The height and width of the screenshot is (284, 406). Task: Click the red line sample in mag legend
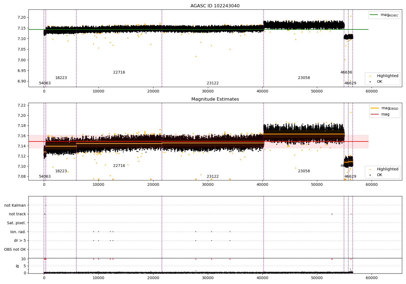(375, 114)
